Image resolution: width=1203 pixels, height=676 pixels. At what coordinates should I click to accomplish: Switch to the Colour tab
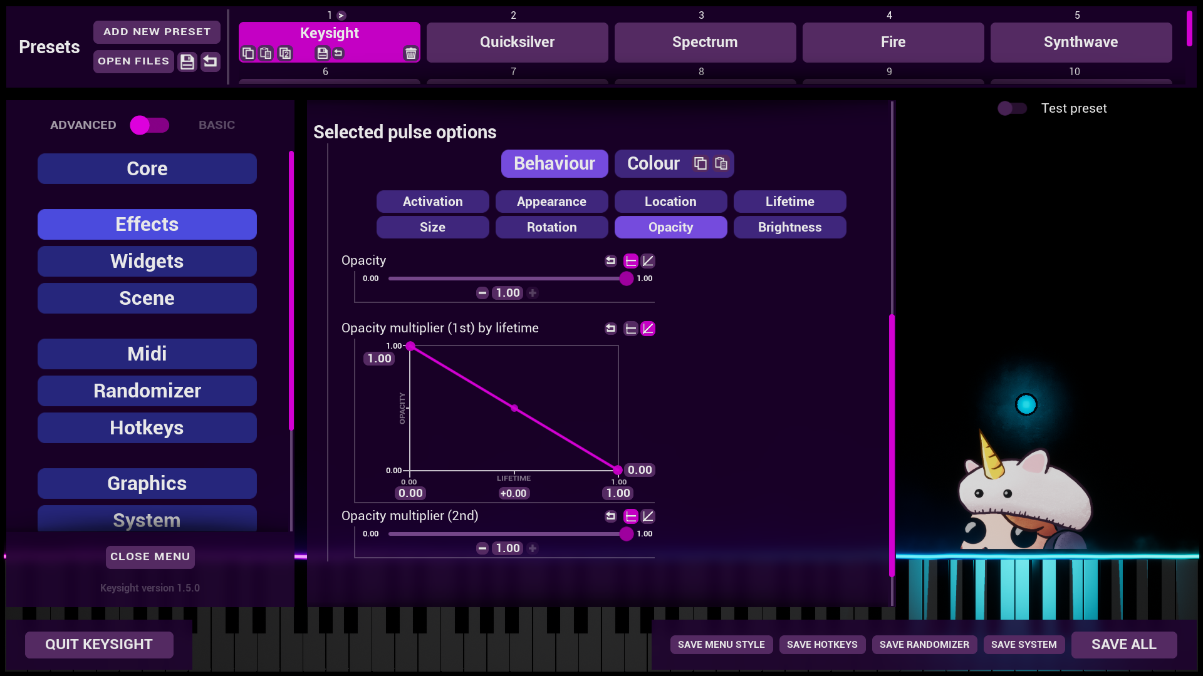tap(653, 163)
